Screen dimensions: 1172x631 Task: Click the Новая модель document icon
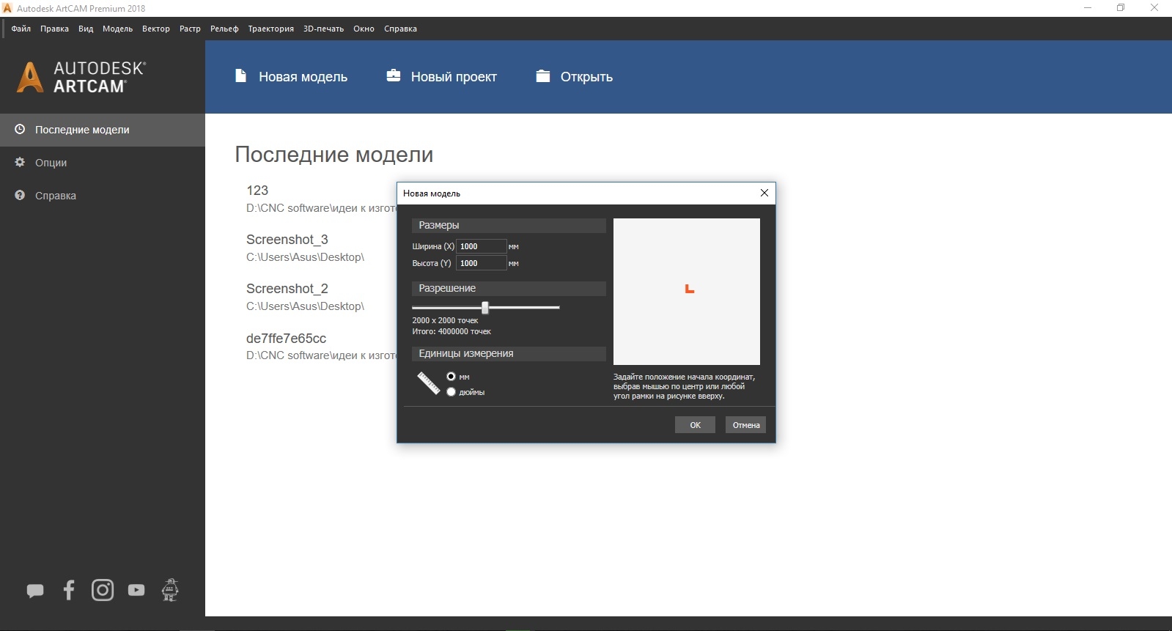click(240, 75)
